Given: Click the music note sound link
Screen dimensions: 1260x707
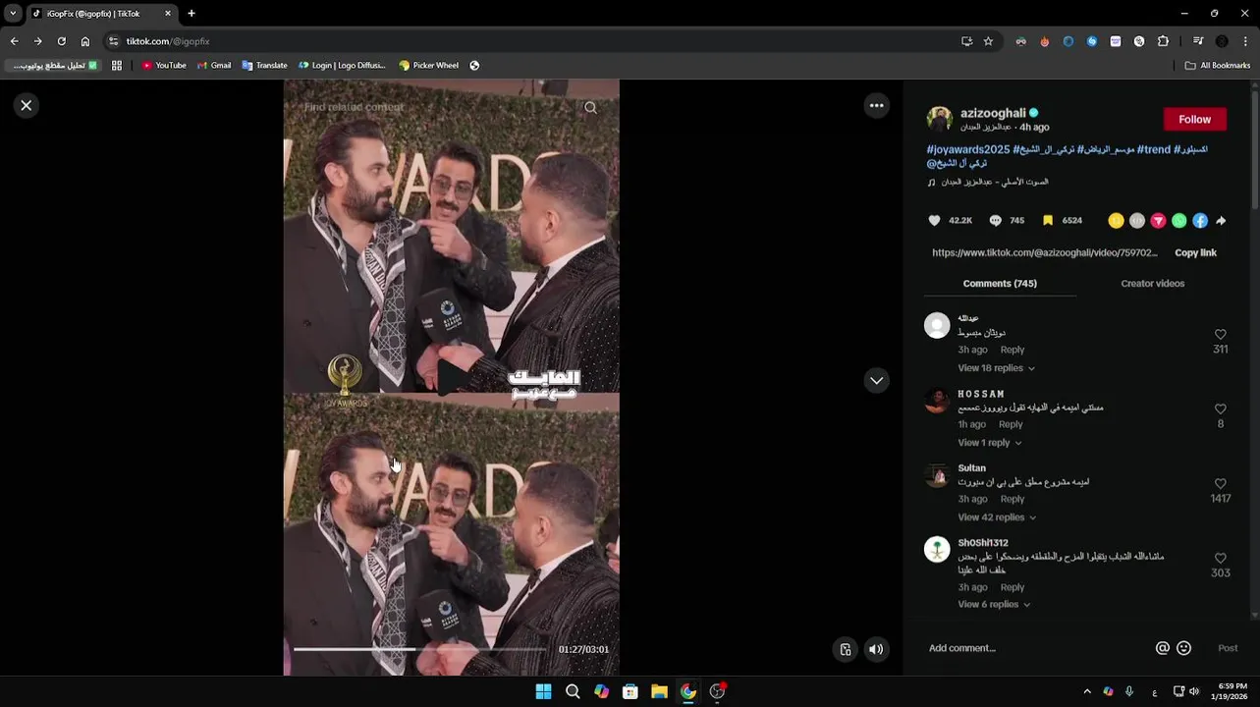Looking at the screenshot, I should [988, 182].
